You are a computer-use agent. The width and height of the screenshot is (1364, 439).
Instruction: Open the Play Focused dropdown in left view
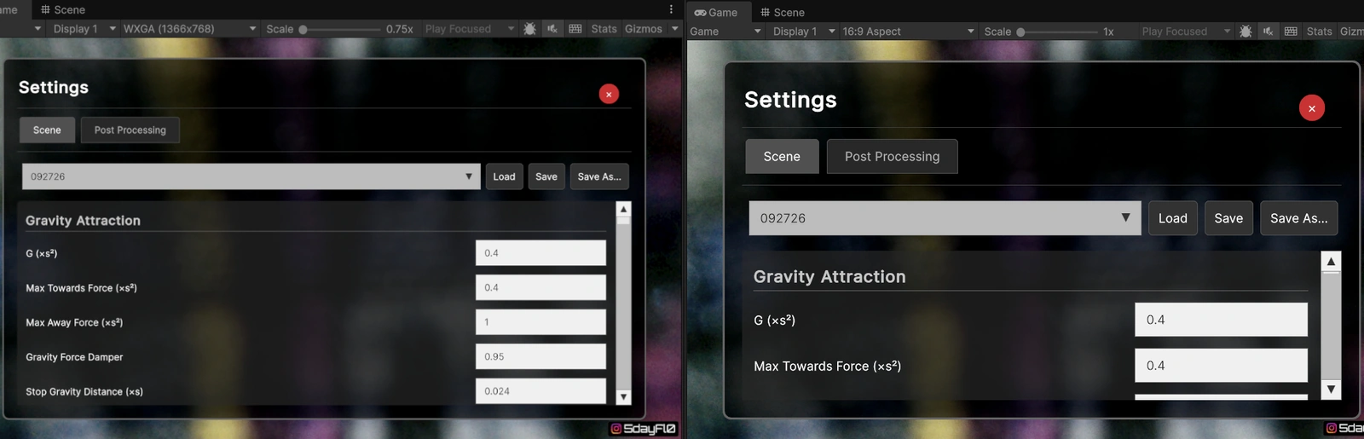(x=469, y=29)
